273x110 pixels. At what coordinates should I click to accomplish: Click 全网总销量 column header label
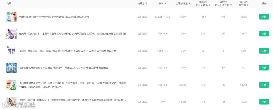[181, 3]
